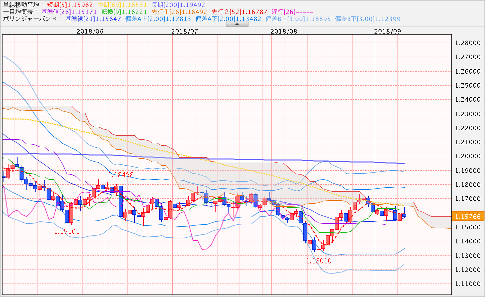Viewport: 485px width, 297px height.
Task: Click the mid-term moving average 中期[89]1.16531
Action: pyautogui.click(x=122, y=5)
